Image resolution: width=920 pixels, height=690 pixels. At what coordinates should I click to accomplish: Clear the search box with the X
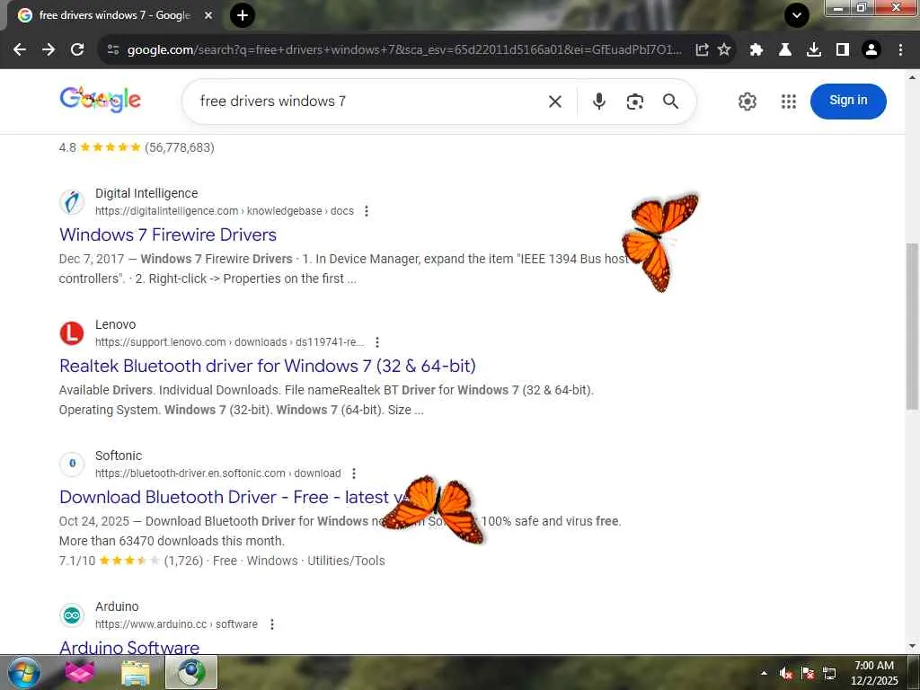pos(555,102)
